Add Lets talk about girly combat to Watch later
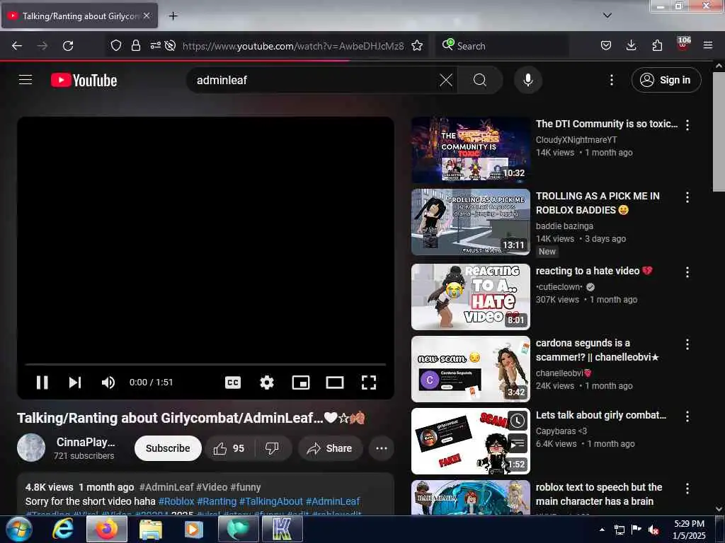This screenshot has height=543, width=725. (x=518, y=421)
